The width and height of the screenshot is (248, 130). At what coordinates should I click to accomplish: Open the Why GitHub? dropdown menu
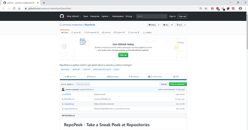(74, 16)
